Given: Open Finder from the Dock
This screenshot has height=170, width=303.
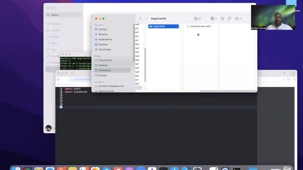Looking at the screenshot, I should pyautogui.click(x=16, y=169).
